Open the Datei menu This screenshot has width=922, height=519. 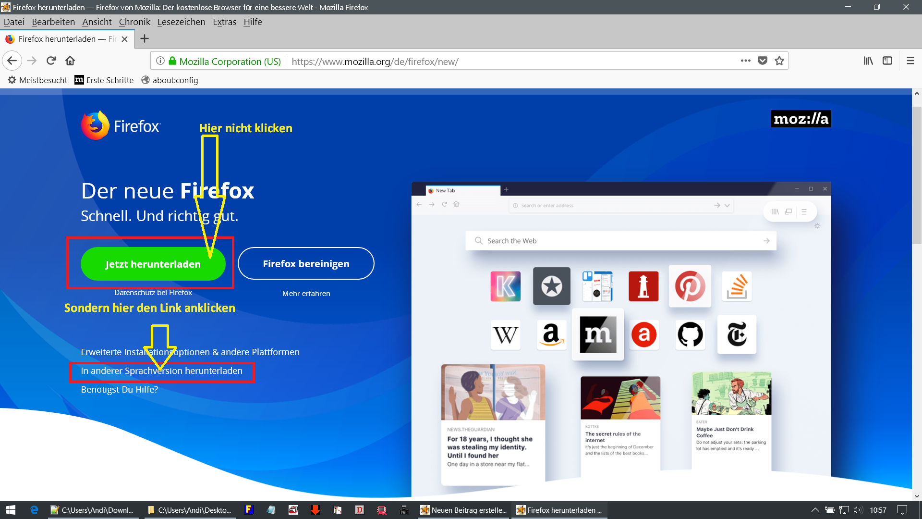[x=14, y=22]
